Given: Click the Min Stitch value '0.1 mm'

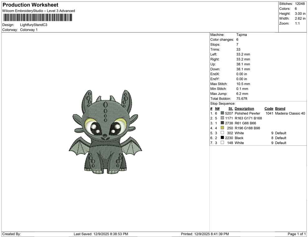Looking at the screenshot, I should point(242,89).
